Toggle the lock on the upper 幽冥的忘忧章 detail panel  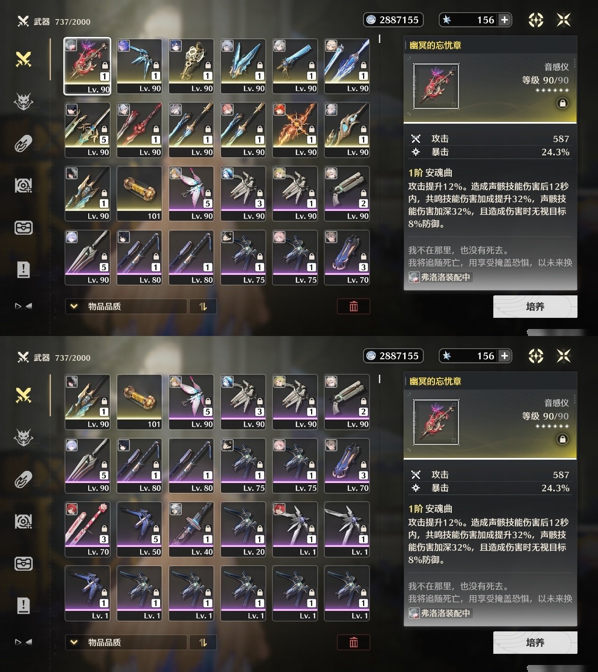pyautogui.click(x=562, y=103)
